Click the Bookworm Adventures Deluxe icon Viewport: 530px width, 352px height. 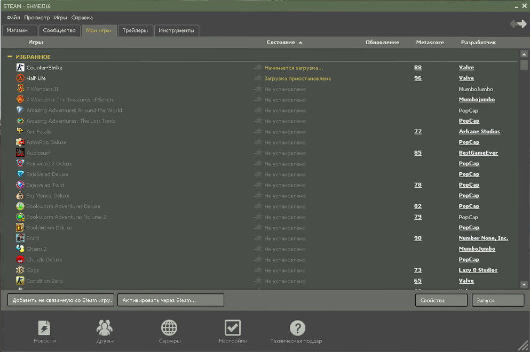pyautogui.click(x=20, y=206)
